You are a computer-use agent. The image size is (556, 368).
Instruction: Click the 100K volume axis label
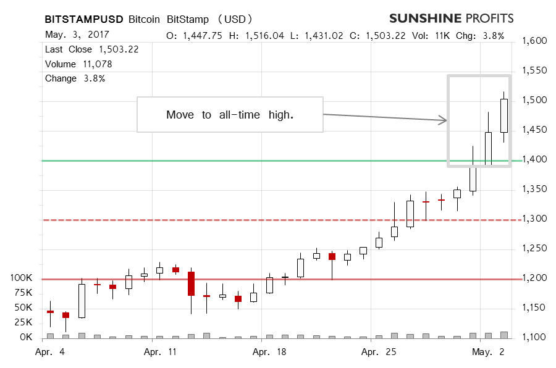tap(20, 278)
